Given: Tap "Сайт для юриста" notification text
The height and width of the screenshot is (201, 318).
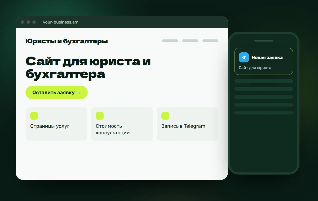Looking at the screenshot, I should coord(255,68).
